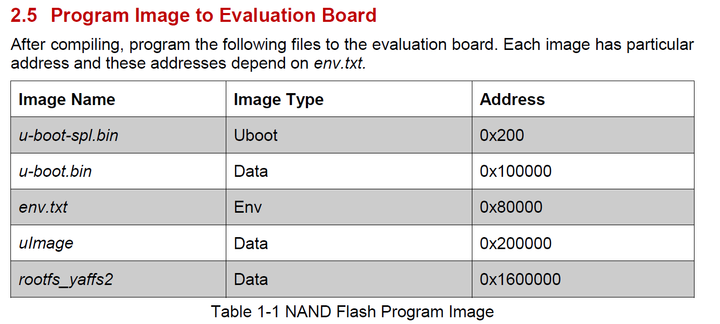
Task: Click the "Env" image type cell
Action: tap(248, 207)
